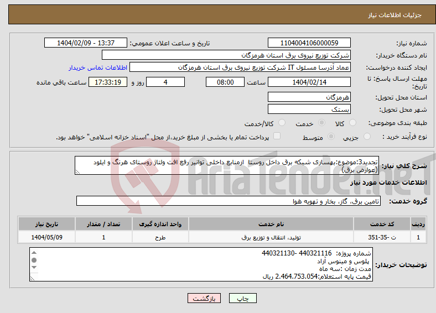Select the متوسط purchase type radio
This screenshot has height=313, width=436.
[x=331, y=136]
